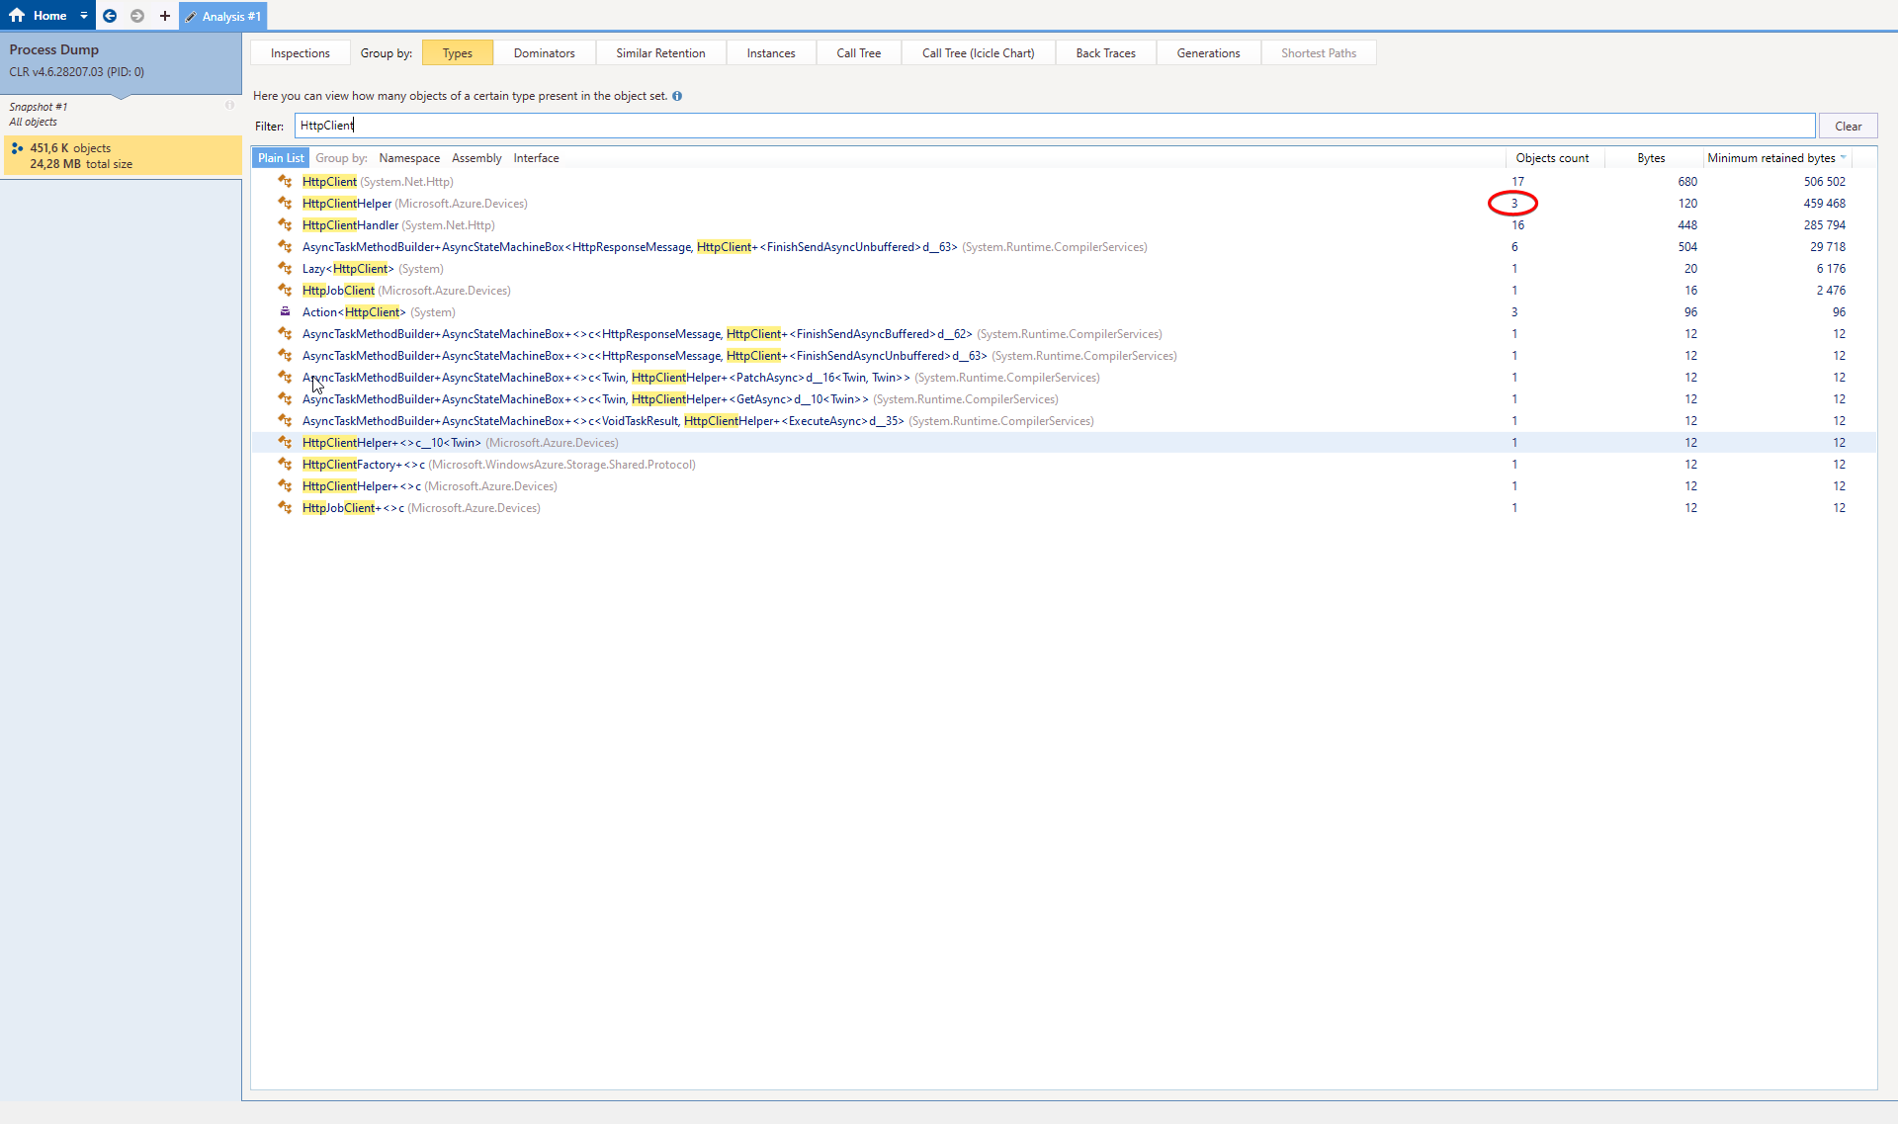The height and width of the screenshot is (1124, 1898).
Task: Switch to the Dominators tab
Action: (x=544, y=52)
